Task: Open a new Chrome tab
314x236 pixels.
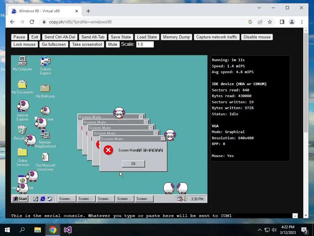Action: pos(88,11)
